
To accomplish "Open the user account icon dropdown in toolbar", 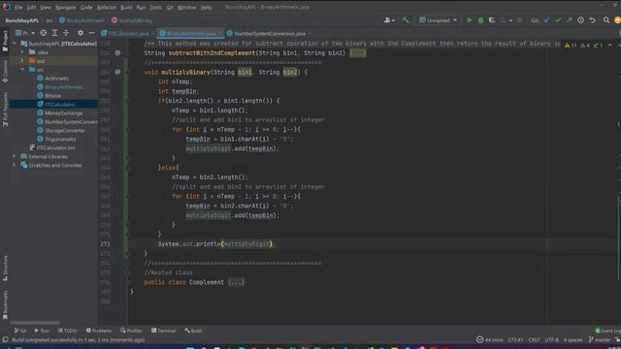I will pyautogui.click(x=389, y=19).
